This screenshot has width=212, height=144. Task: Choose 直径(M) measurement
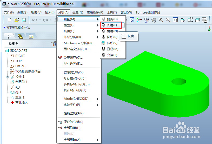113,49
